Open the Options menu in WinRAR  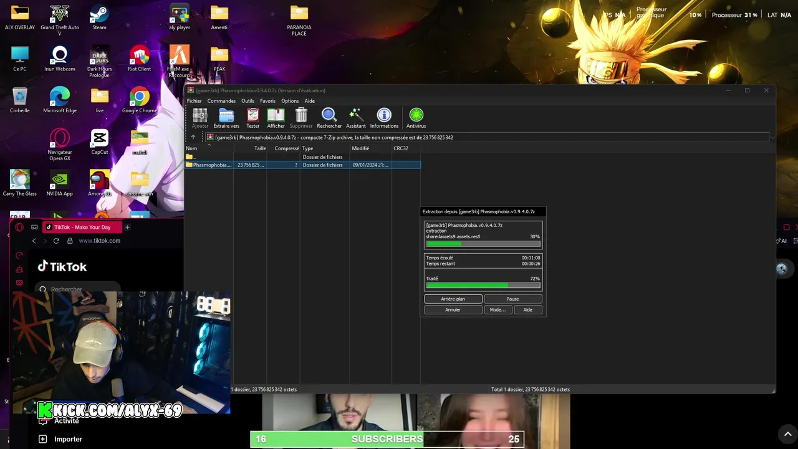pos(290,101)
